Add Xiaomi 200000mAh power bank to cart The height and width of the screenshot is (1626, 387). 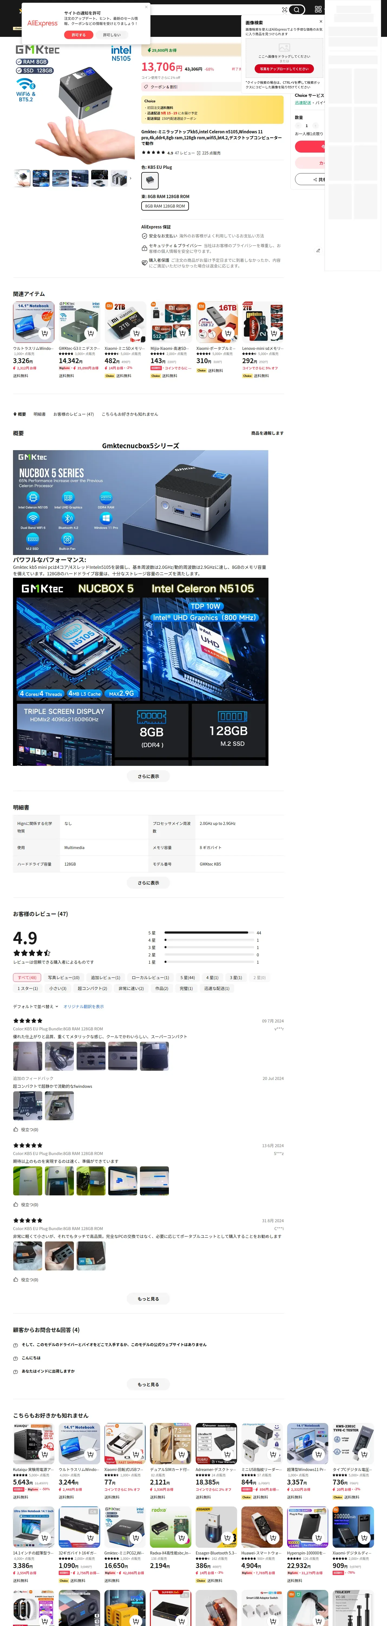coord(365,1538)
